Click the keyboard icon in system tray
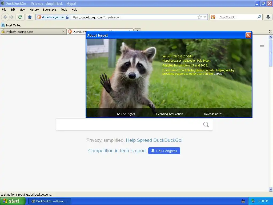Viewport: 273px width, 205px height. pyautogui.click(x=243, y=201)
